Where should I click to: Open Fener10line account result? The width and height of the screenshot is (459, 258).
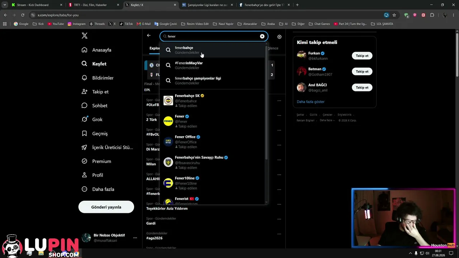(x=212, y=183)
